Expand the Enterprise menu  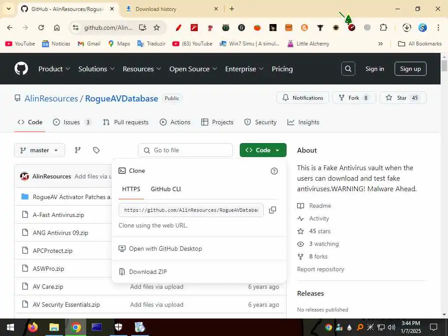click(x=244, y=69)
